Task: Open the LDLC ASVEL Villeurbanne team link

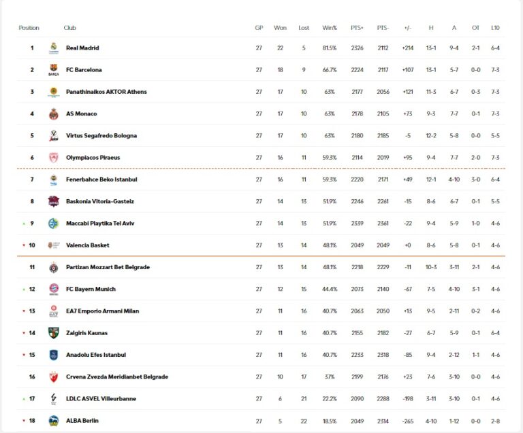Action: click(101, 398)
